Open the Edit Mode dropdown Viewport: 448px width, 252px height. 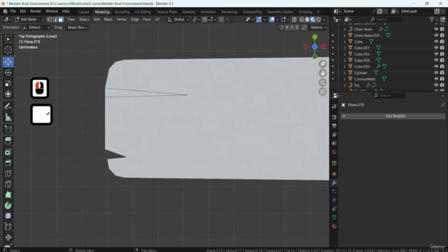point(29,20)
